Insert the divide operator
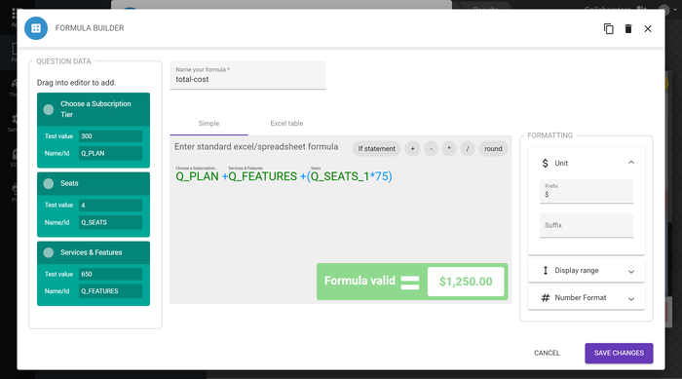 click(468, 149)
